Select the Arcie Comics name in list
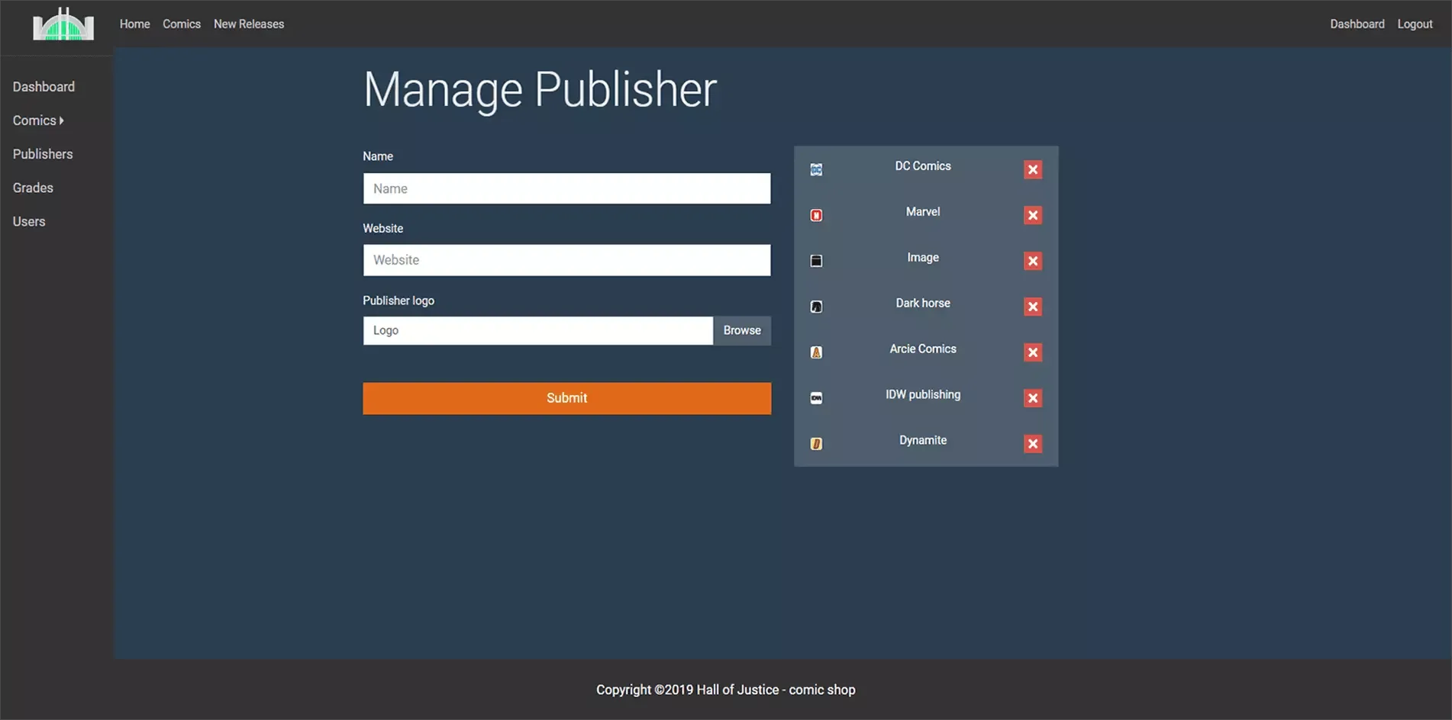 (x=923, y=349)
